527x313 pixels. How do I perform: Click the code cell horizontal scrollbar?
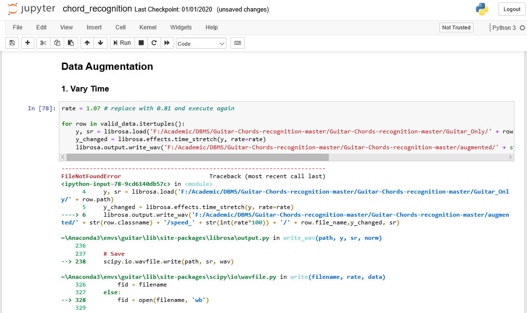click(x=197, y=157)
